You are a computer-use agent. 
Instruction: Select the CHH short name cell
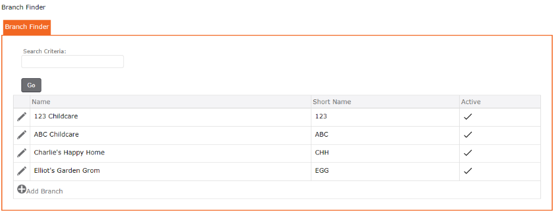(x=385, y=153)
